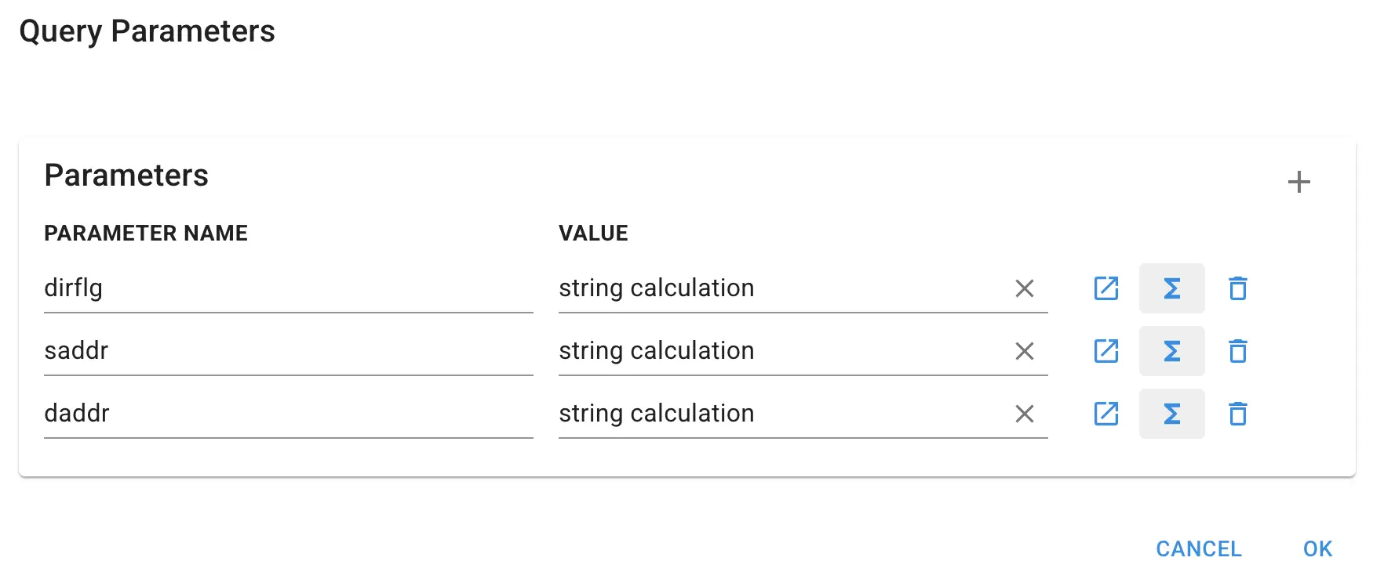The width and height of the screenshot is (1384, 572).
Task: Click the sigma calculation icon for saddr
Action: pos(1171,351)
